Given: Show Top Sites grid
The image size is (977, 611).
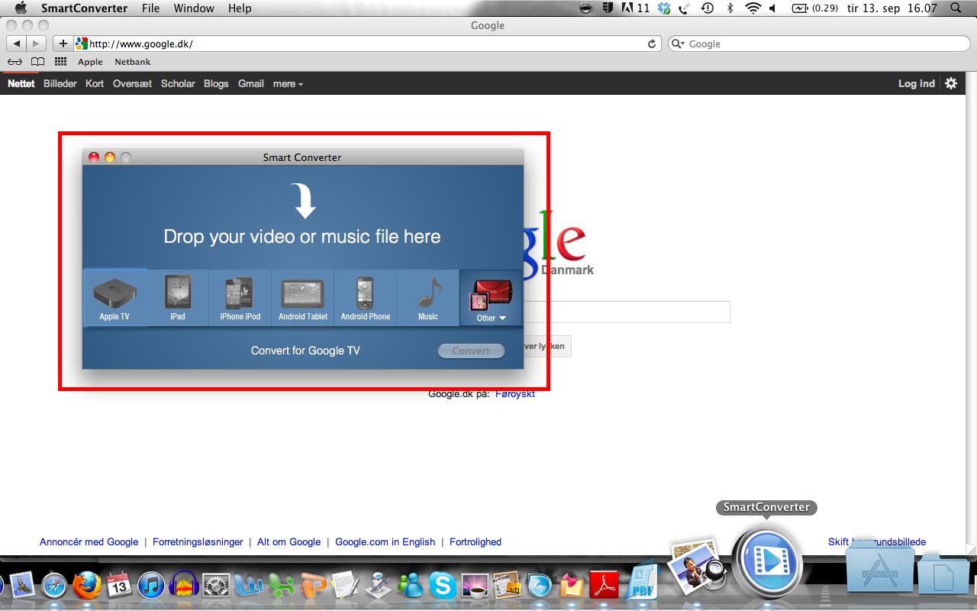Looking at the screenshot, I should pyautogui.click(x=61, y=62).
